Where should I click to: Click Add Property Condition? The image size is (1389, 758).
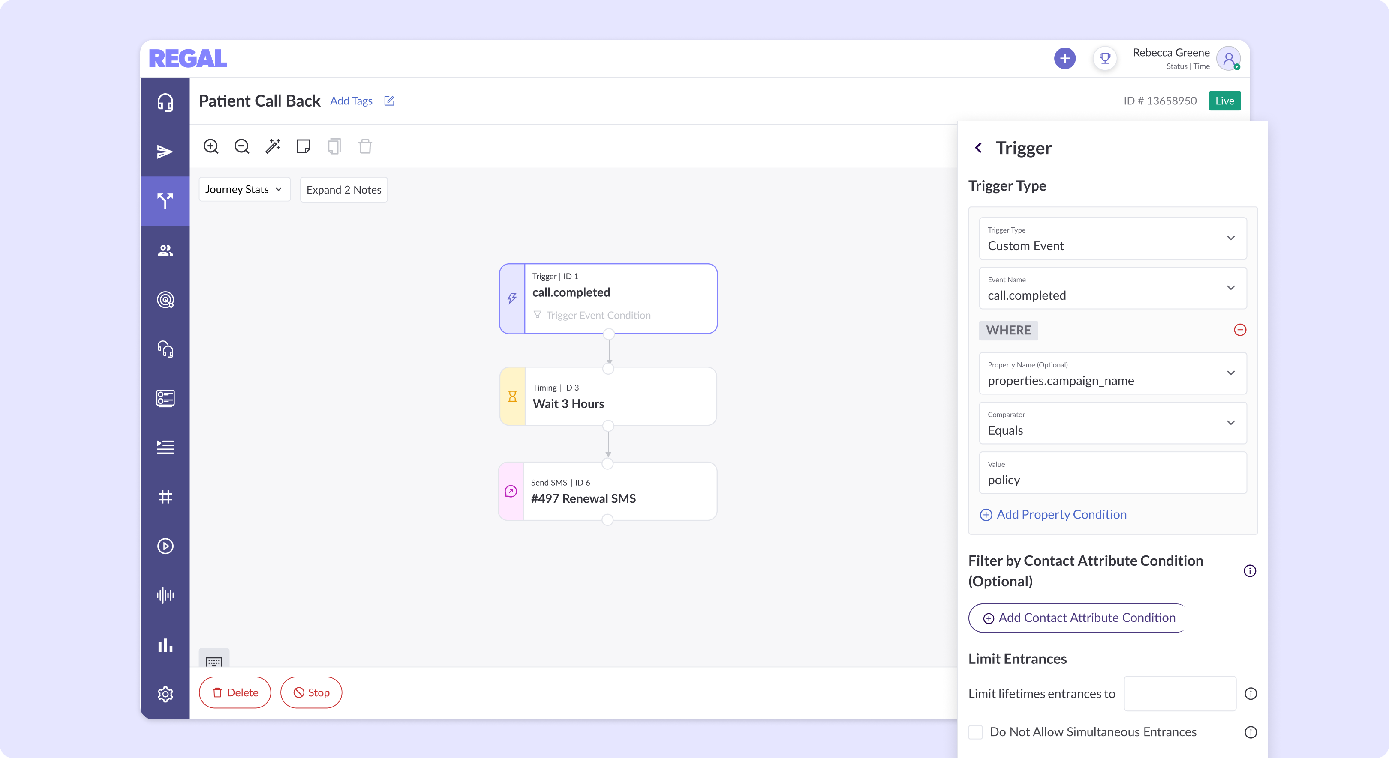click(x=1053, y=514)
